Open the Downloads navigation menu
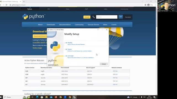Screen dimensions: 177x99 point(51,24)
